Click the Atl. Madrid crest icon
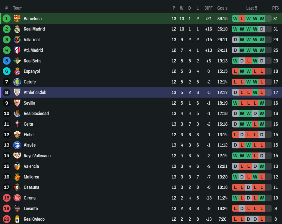282x224 pixels. tap(17, 50)
